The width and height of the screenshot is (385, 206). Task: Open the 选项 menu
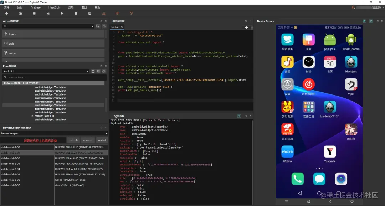pos(71,7)
